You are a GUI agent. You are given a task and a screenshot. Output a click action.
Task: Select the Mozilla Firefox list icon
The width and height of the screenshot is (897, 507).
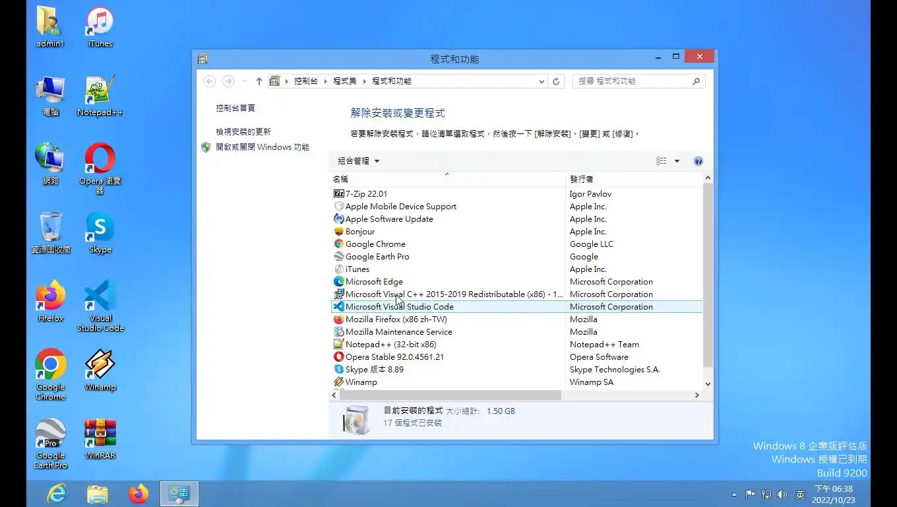339,320
